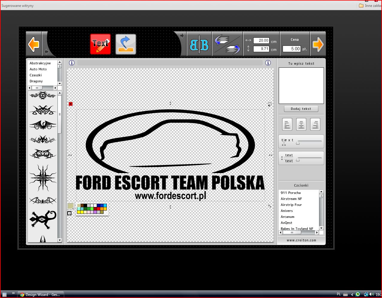Select right text alignment
This screenshot has width=382, height=298.
tap(315, 124)
